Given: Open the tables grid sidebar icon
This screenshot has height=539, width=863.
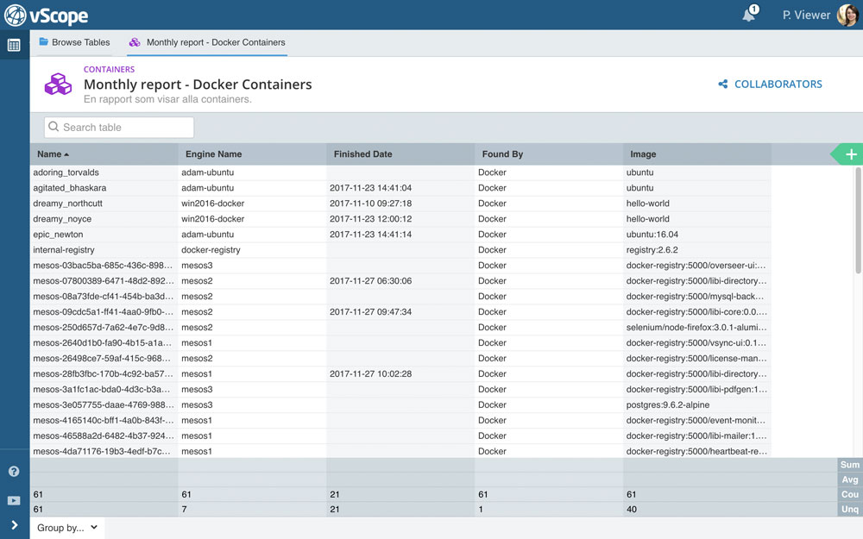Looking at the screenshot, I should click(15, 45).
